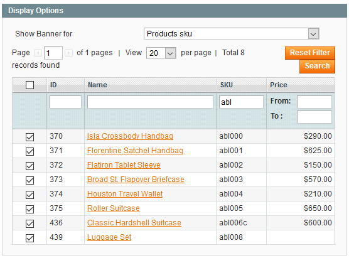
Task: Click the Search button
Action: tap(317, 66)
